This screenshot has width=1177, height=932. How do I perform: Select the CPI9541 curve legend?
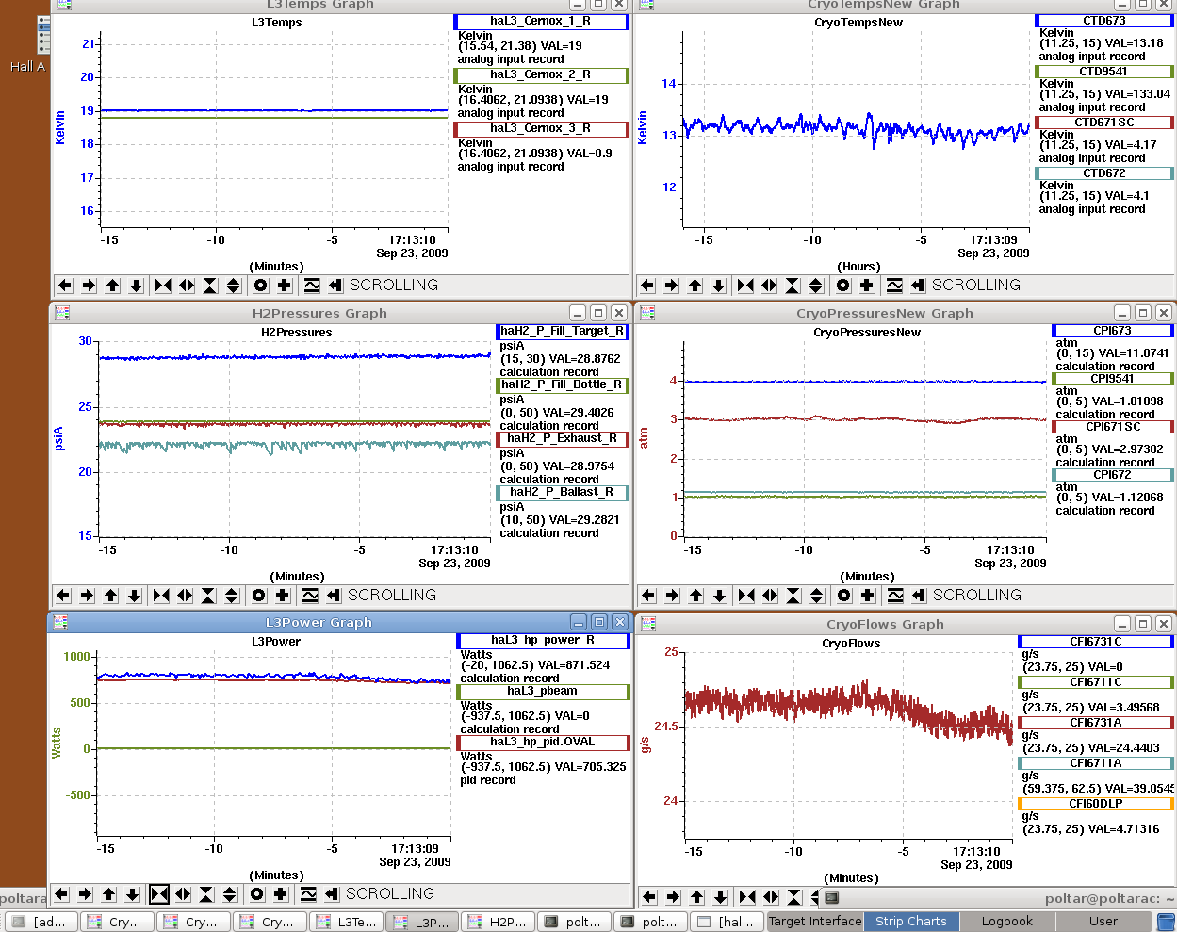pos(1113,379)
